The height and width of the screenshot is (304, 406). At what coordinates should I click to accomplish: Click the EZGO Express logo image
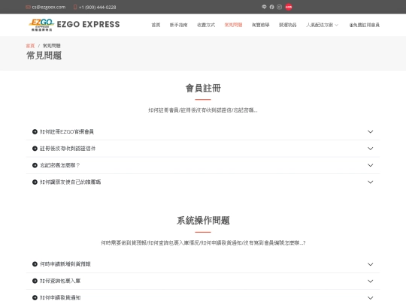pos(41,25)
